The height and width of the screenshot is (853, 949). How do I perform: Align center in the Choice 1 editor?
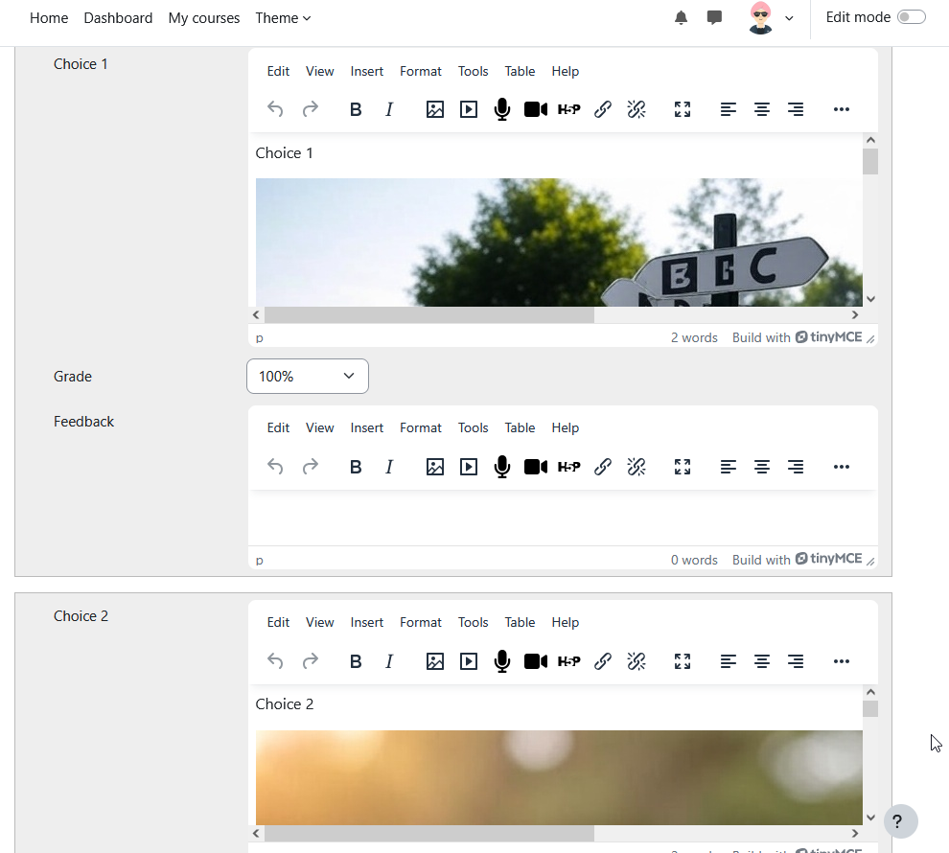point(761,109)
